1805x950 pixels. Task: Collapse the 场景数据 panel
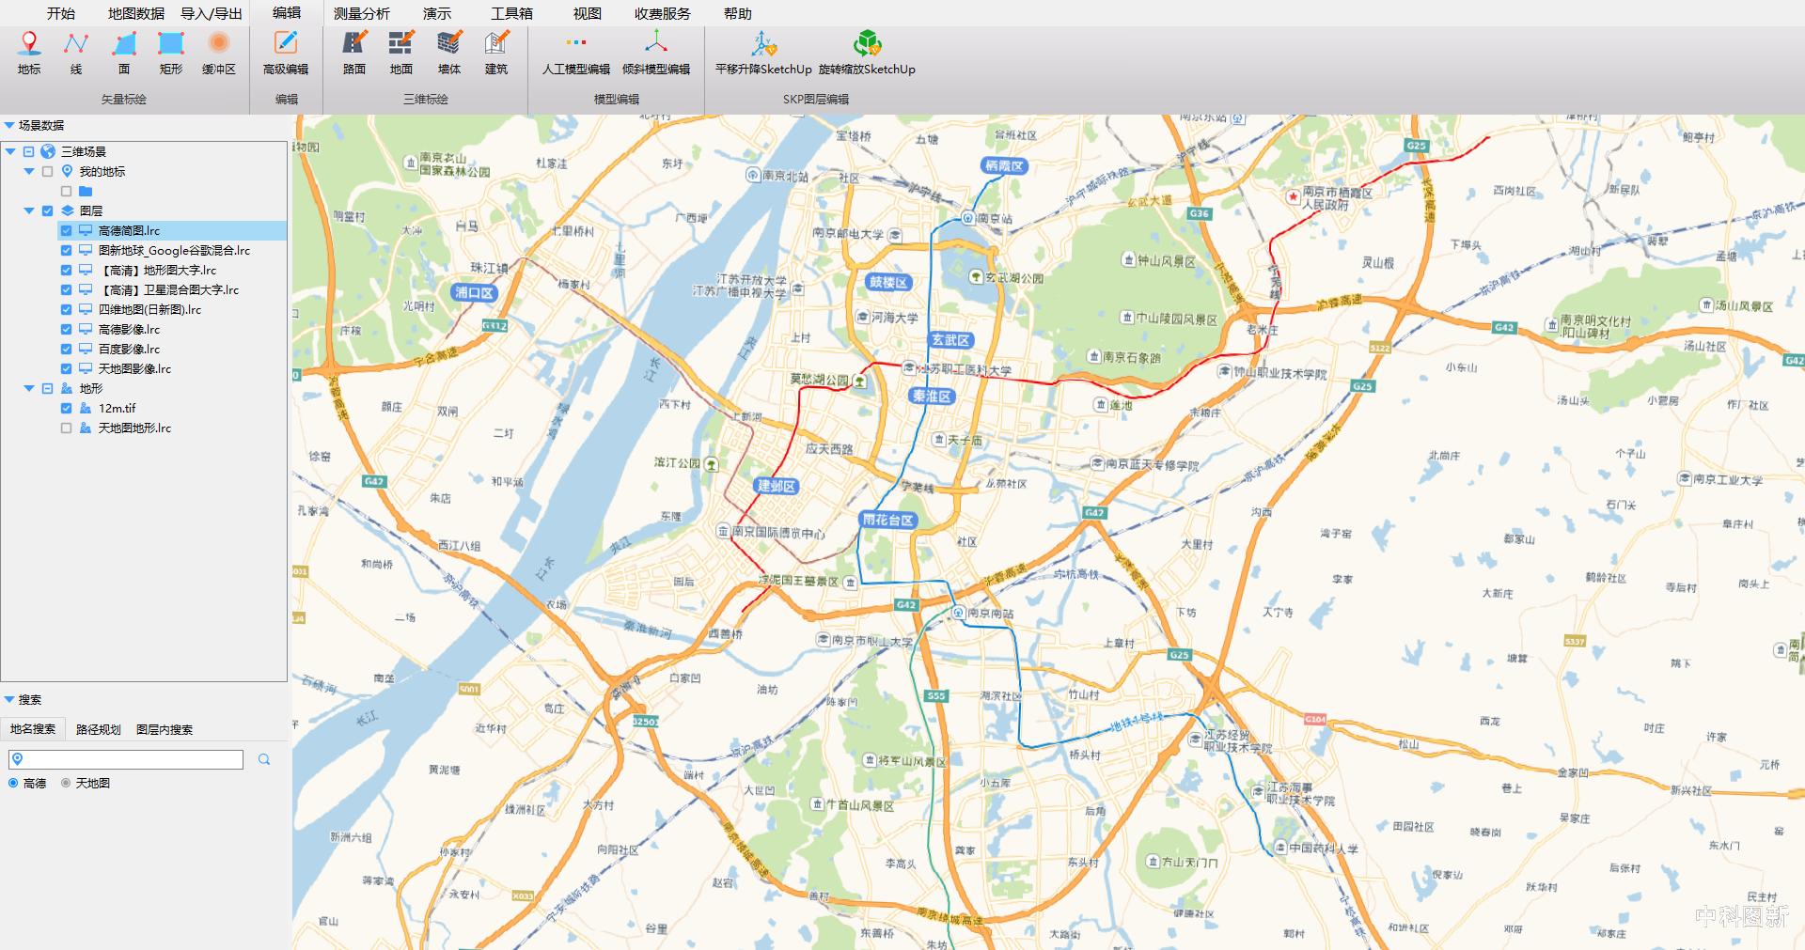click(9, 125)
